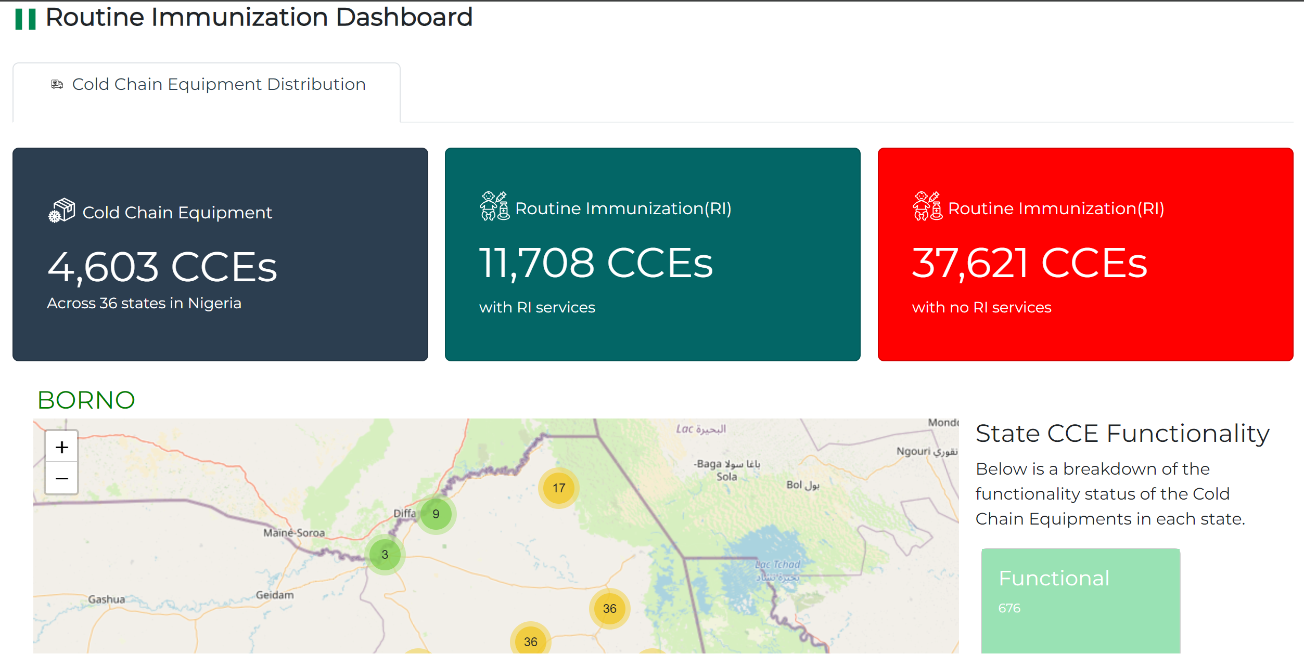
Task: Zoom out on the Borno map
Action: (x=61, y=478)
